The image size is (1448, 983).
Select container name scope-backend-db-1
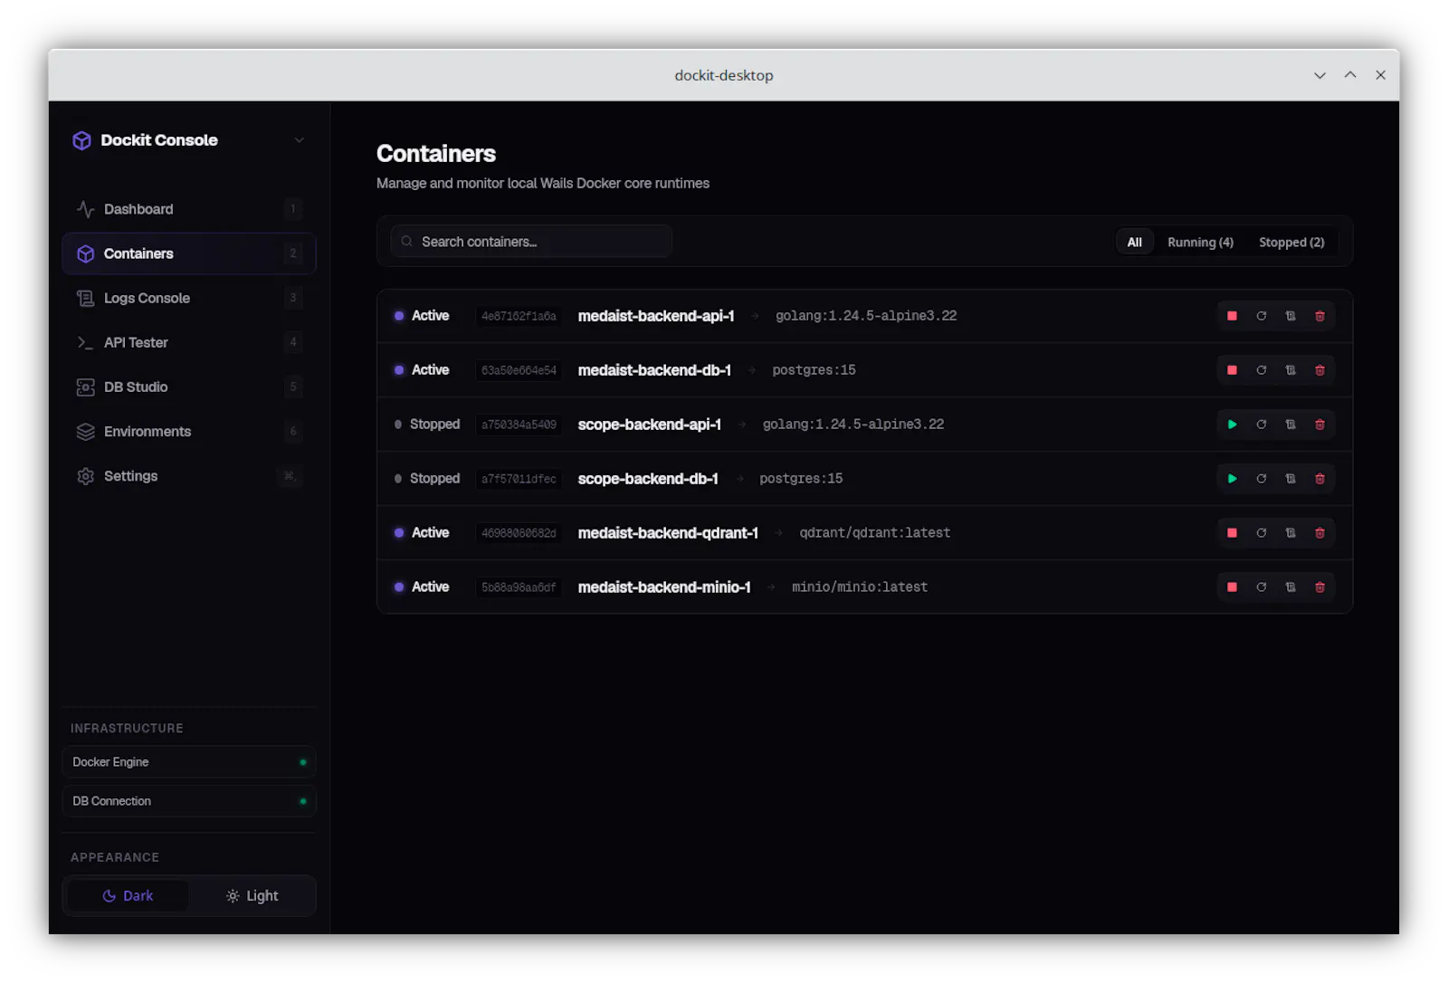[648, 479]
